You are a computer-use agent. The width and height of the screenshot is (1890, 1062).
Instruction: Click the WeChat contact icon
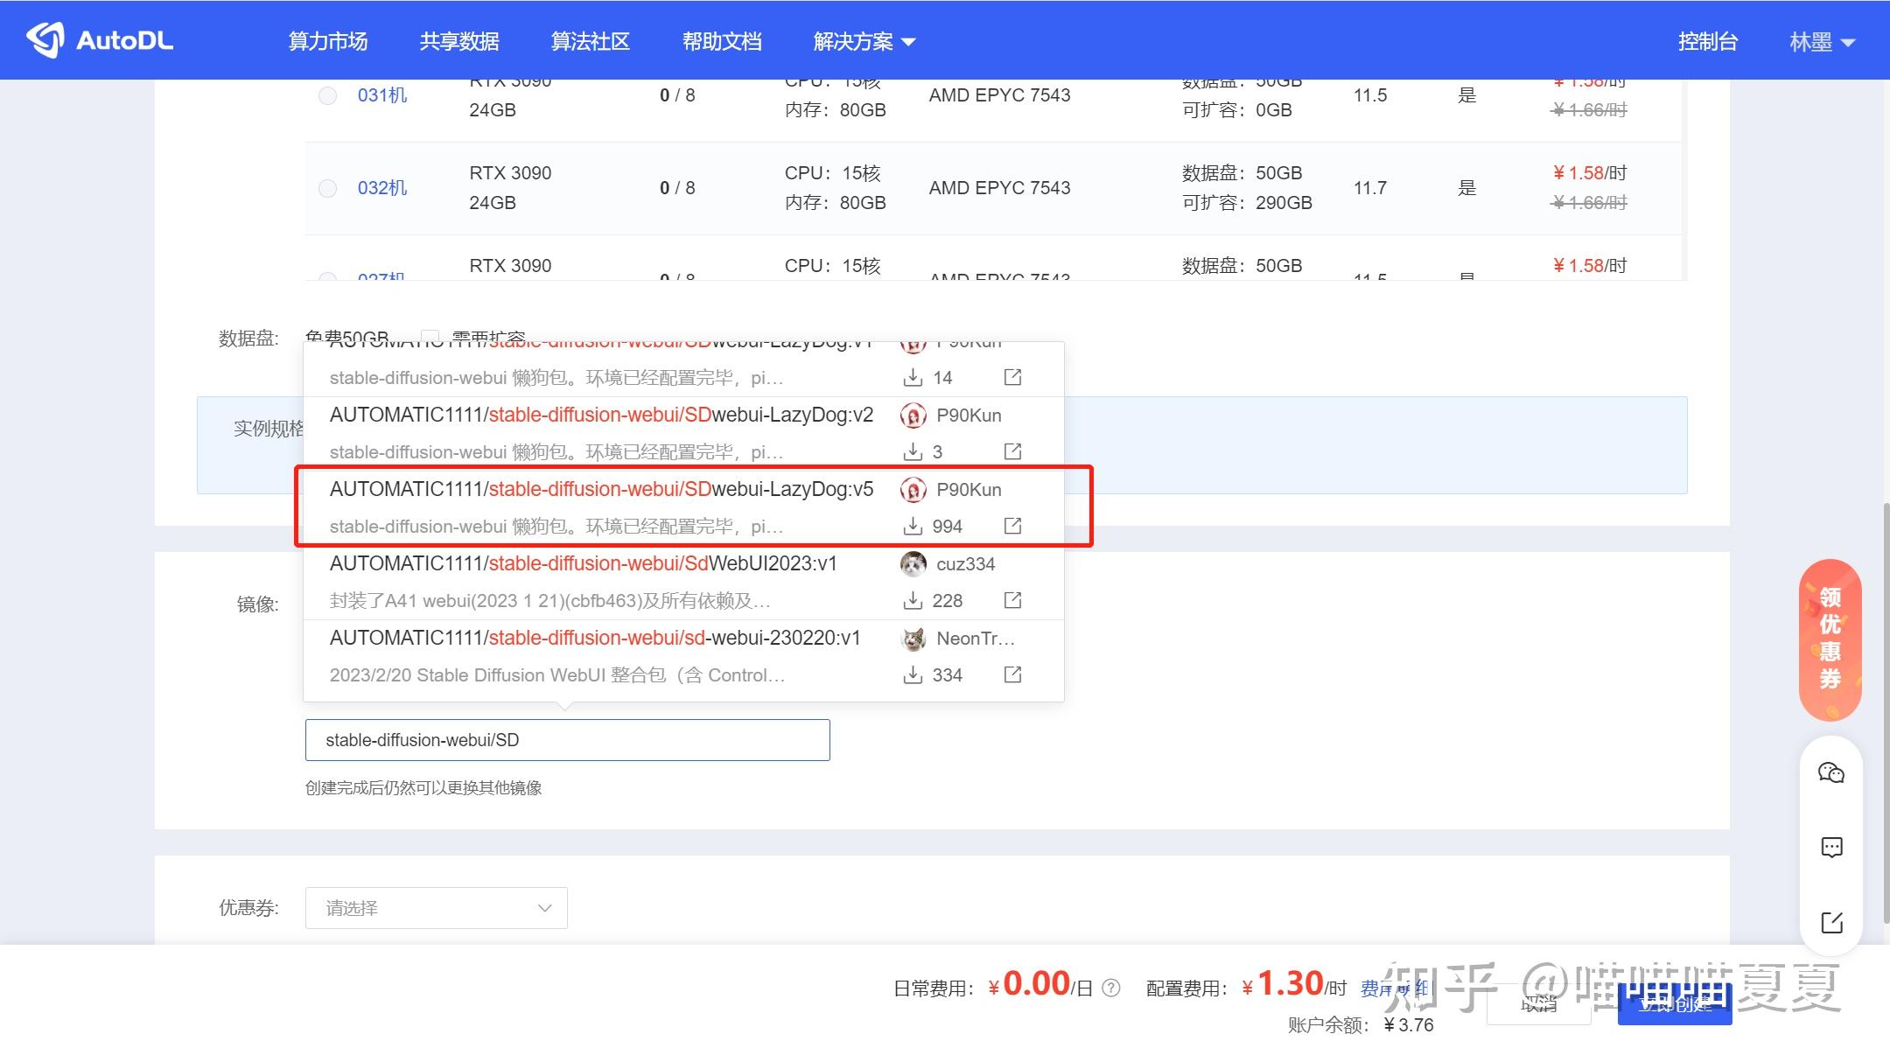click(x=1830, y=772)
